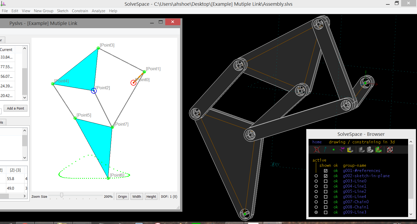
Task: Enable shown checkbox for g007-Chain0
Action: [326, 202]
